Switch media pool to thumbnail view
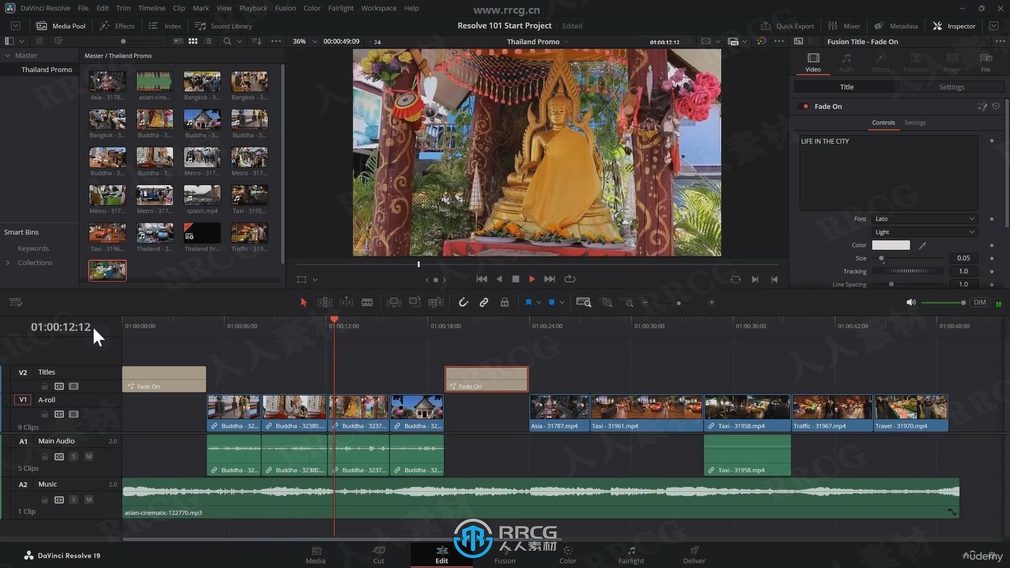The width and height of the screenshot is (1010, 568). point(193,41)
